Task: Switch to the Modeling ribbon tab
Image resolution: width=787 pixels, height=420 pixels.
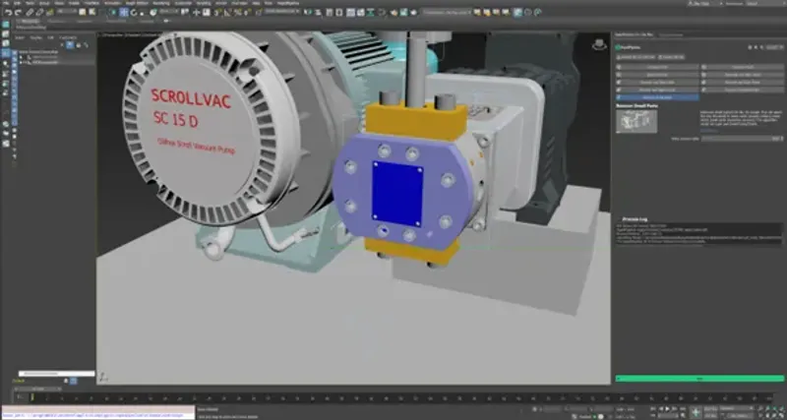Action: pyautogui.click(x=30, y=22)
